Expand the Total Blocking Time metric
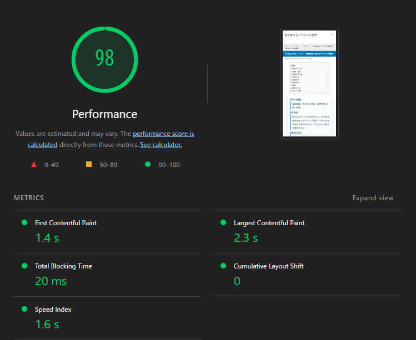Image resolution: width=416 pixels, height=340 pixels. click(x=63, y=266)
